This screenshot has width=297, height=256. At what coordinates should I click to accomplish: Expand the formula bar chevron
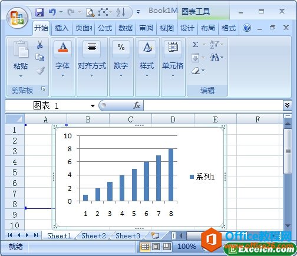(x=287, y=105)
